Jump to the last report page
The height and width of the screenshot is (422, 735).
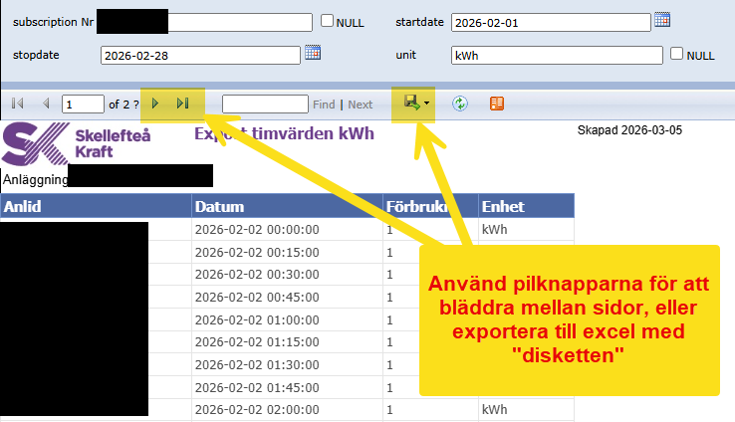[x=182, y=104]
